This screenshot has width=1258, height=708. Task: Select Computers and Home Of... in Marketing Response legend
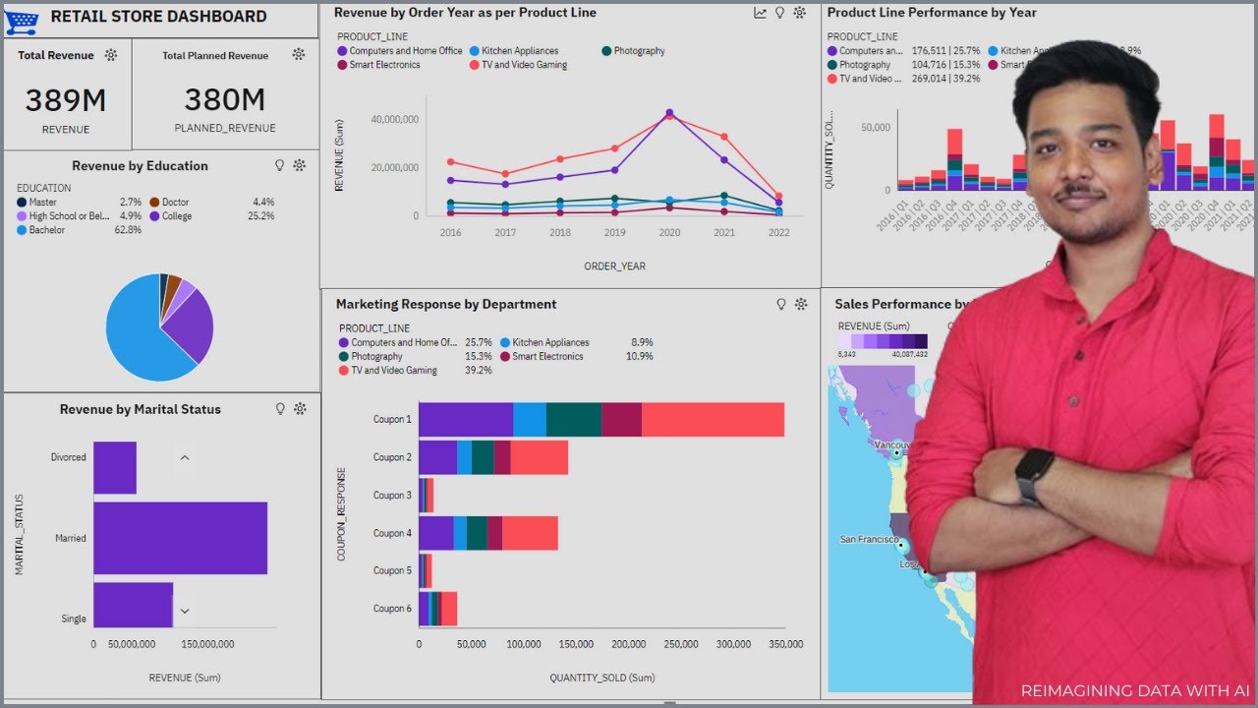tap(399, 342)
